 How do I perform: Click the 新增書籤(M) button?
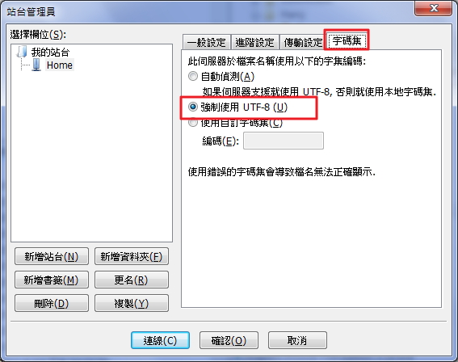click(x=52, y=280)
